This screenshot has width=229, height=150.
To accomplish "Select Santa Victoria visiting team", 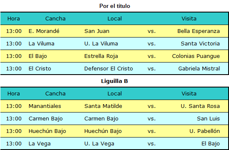I will tap(200, 44).
